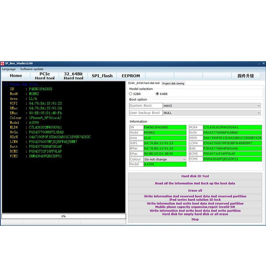Click the Batt field F5D437768H4FGH1AW
Image resolution: width=266 pixels, height=266 pixels.
point(232,148)
